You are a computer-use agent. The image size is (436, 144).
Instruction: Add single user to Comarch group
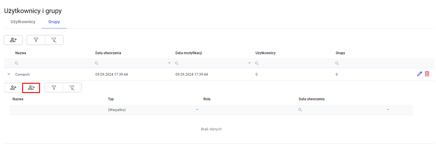point(13,88)
